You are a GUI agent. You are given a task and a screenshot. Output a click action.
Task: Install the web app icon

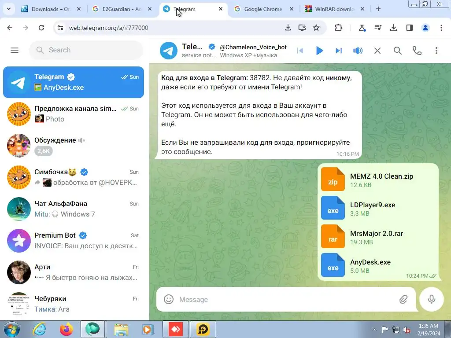(302, 28)
